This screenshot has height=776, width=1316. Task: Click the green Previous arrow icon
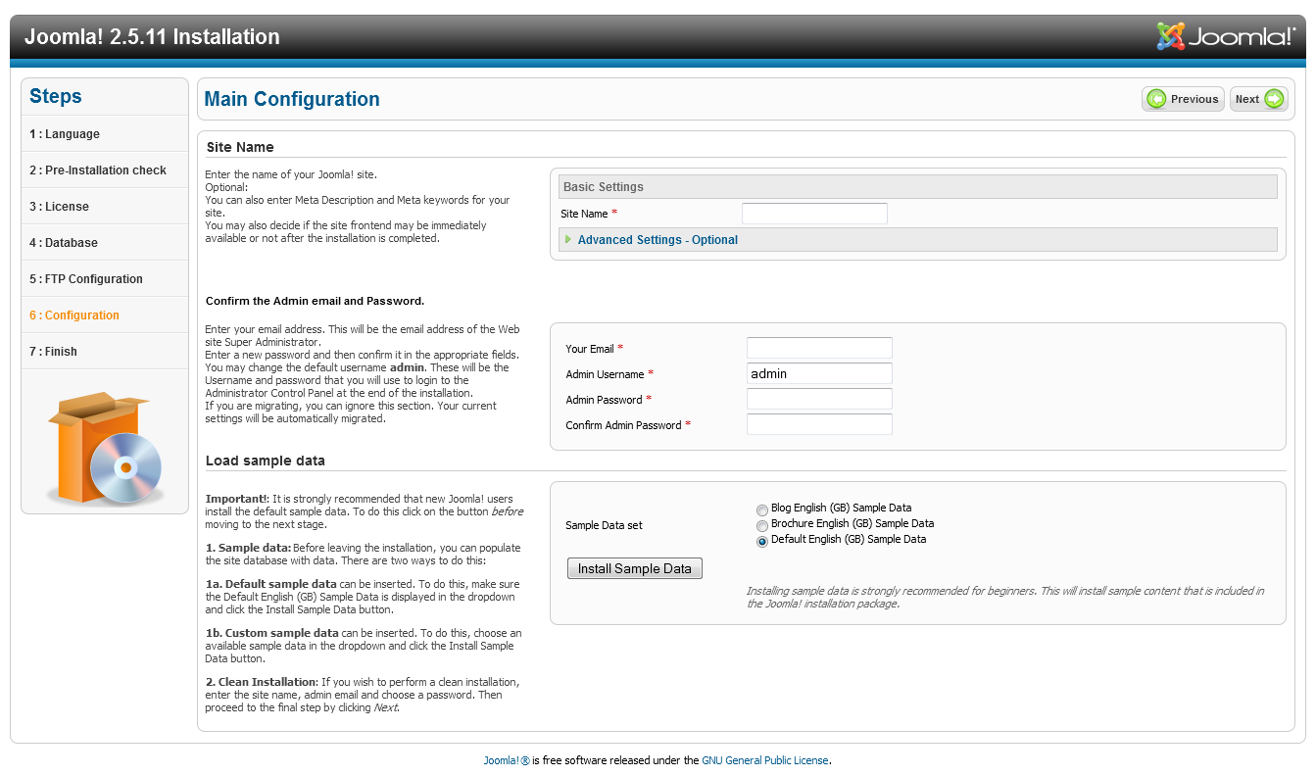pos(1157,99)
